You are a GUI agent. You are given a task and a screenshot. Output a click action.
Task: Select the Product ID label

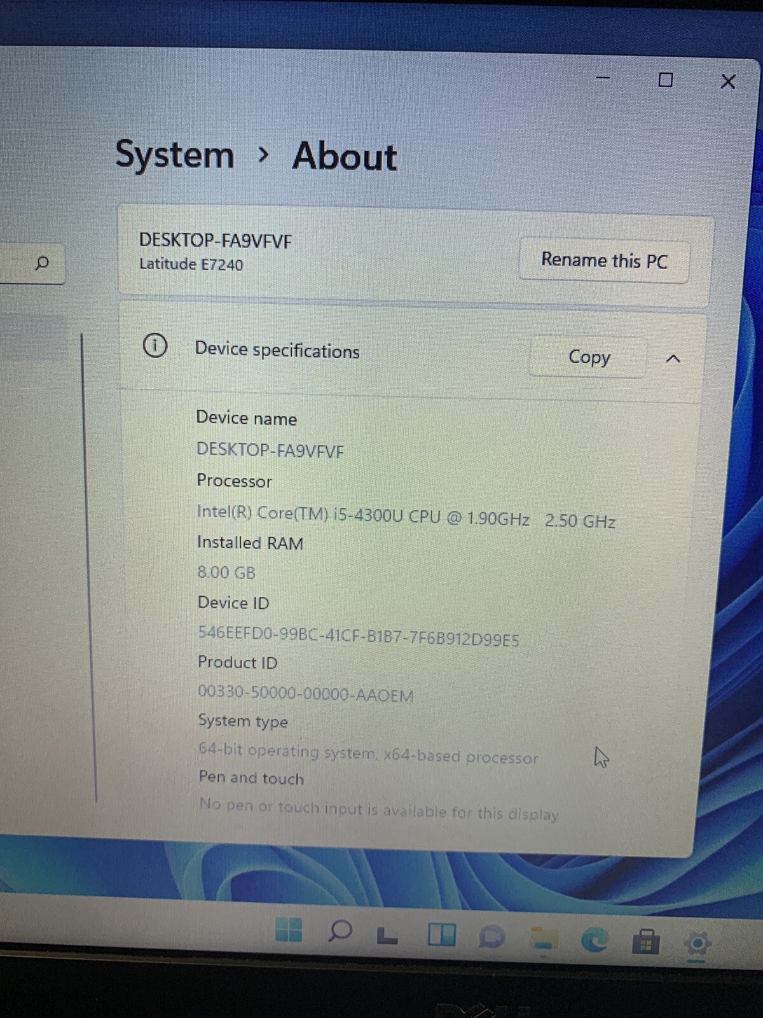click(238, 662)
